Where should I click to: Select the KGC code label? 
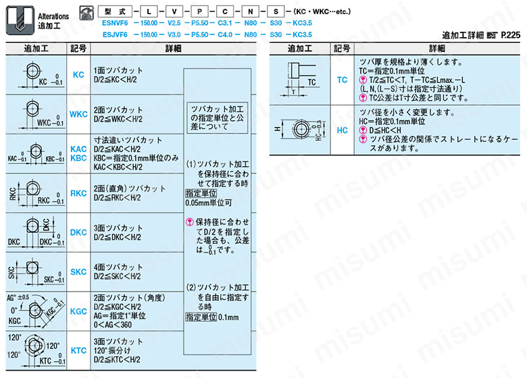click(x=78, y=311)
